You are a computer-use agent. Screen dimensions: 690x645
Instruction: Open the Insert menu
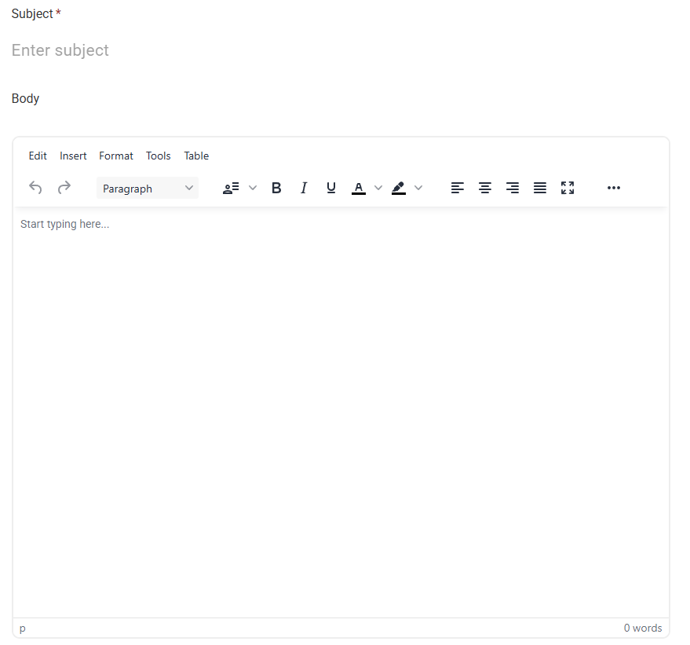[x=73, y=156]
